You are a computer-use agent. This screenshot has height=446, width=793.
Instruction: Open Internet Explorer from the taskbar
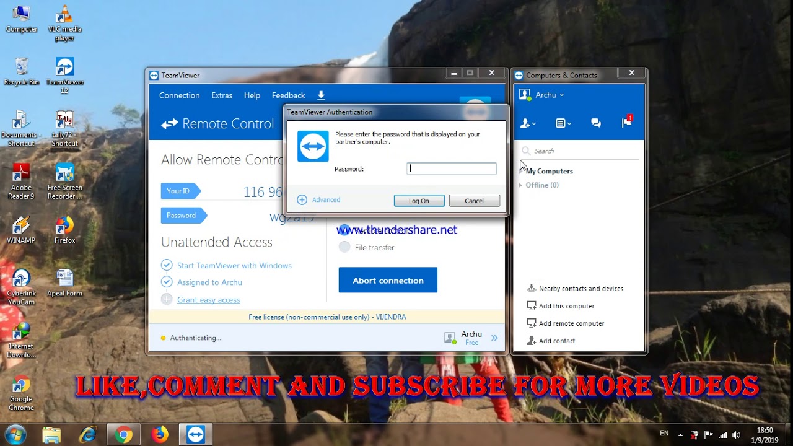[87, 435]
